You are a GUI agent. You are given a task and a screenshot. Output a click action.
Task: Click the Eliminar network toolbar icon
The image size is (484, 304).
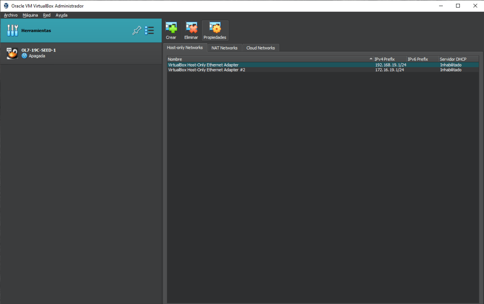191,28
